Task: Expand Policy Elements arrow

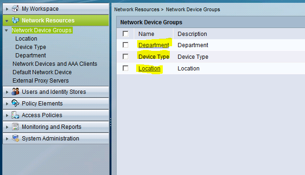Action: [7, 104]
